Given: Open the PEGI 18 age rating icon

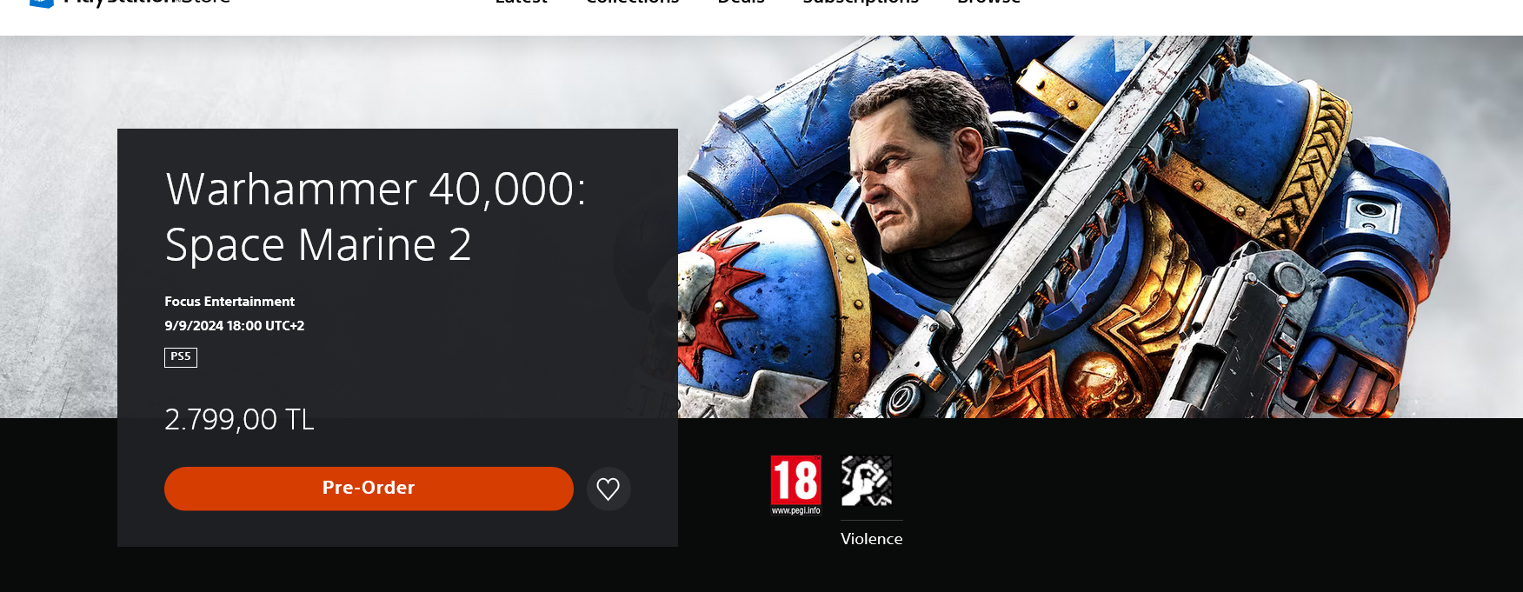Looking at the screenshot, I should coord(795,485).
